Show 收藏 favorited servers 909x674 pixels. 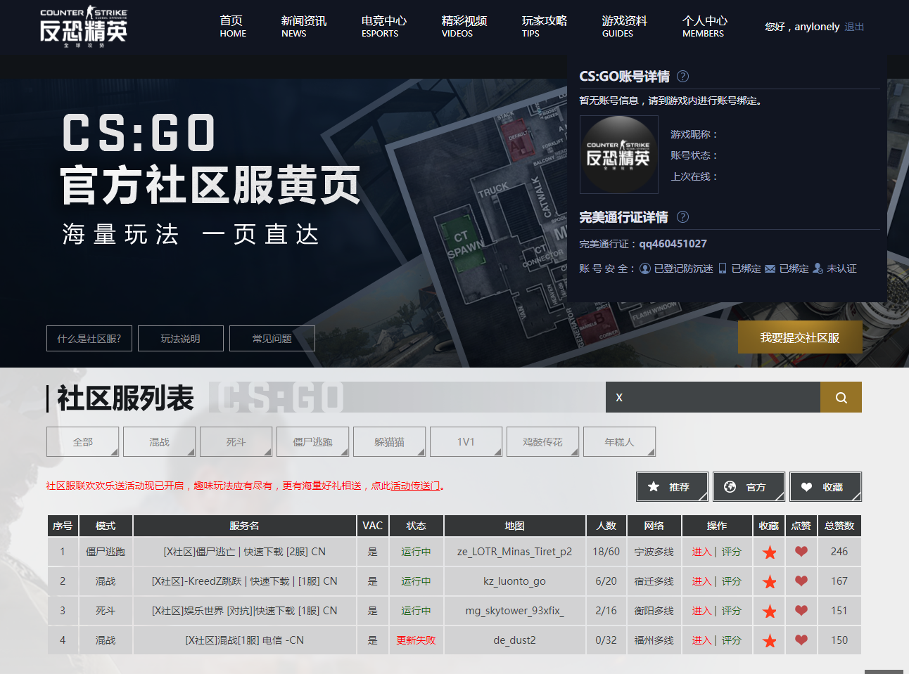(825, 487)
